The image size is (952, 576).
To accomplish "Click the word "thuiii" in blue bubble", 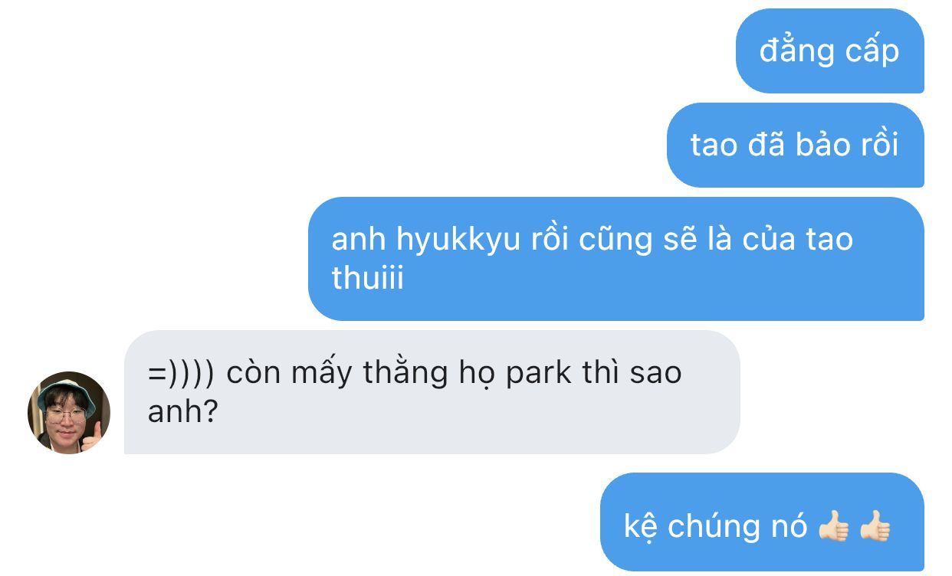I will point(367,278).
